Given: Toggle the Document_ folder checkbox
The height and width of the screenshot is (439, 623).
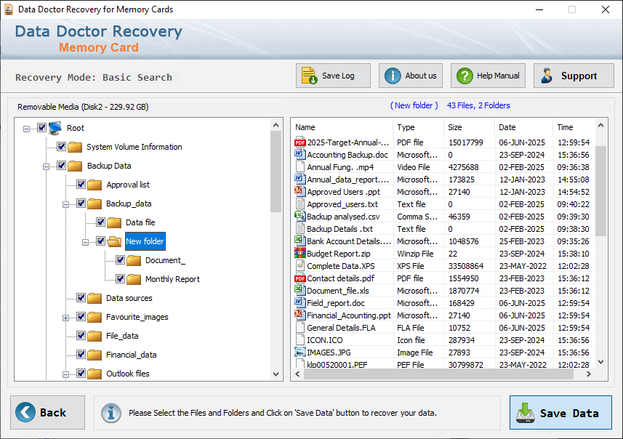Looking at the screenshot, I should coord(121,259).
